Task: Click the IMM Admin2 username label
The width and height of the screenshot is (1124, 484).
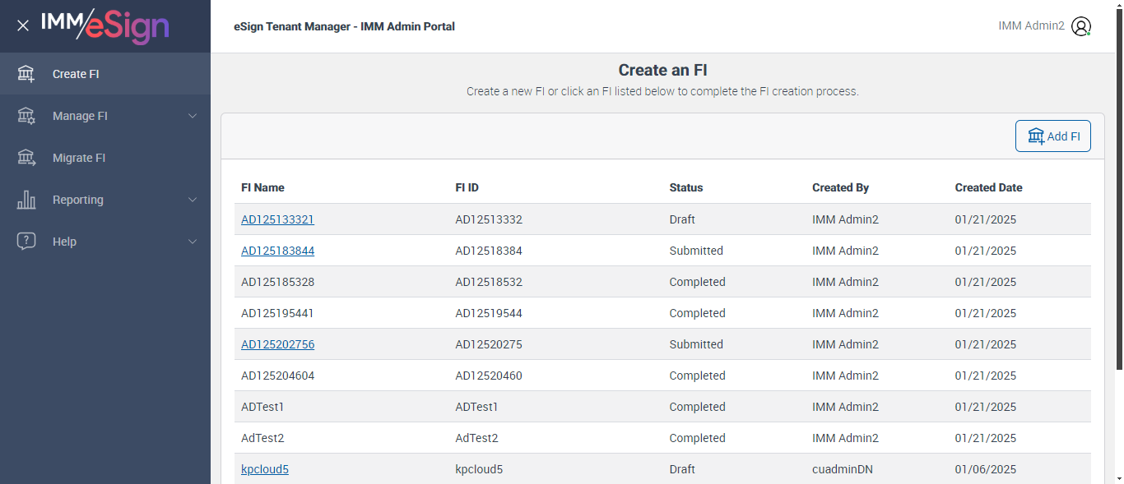Action: [x=1031, y=25]
